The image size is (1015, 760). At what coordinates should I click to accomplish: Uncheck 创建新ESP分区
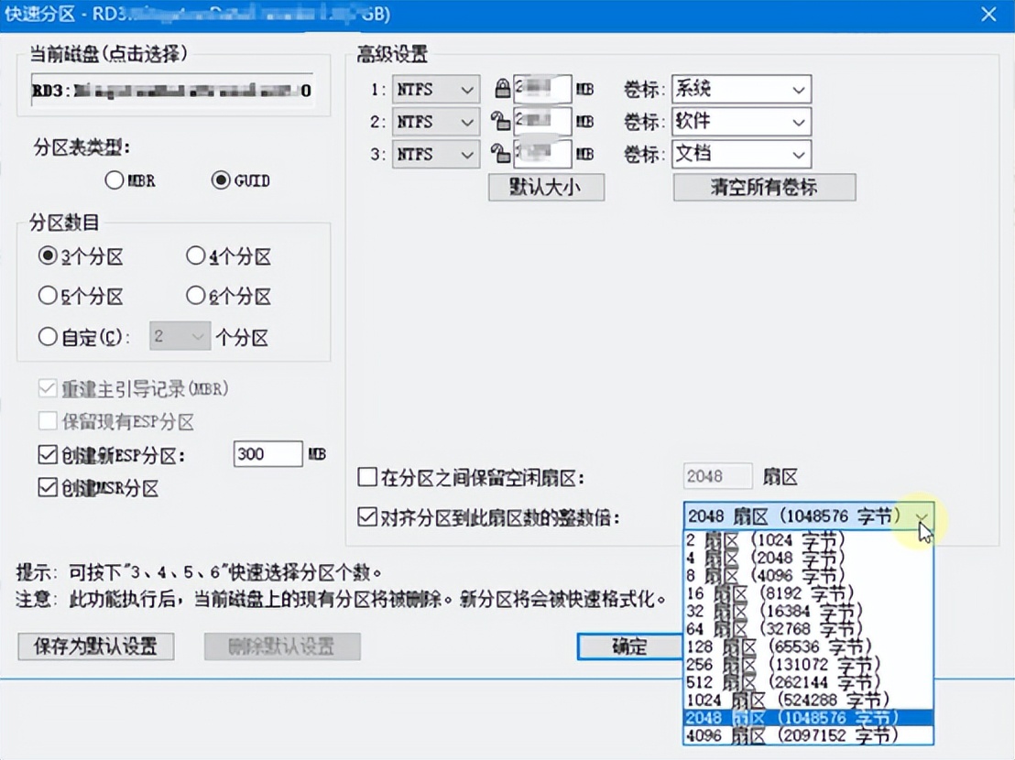tap(47, 454)
